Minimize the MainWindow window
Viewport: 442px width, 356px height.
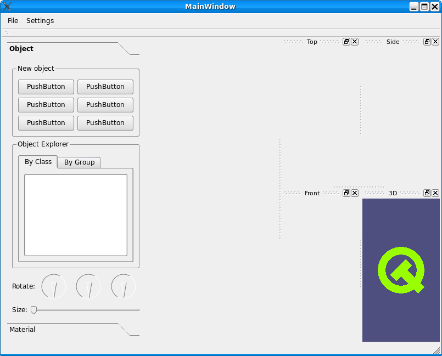[x=414, y=7]
